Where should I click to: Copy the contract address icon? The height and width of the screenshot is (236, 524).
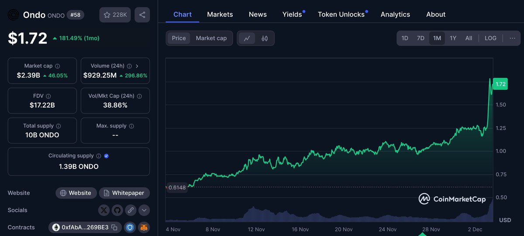coord(114,227)
